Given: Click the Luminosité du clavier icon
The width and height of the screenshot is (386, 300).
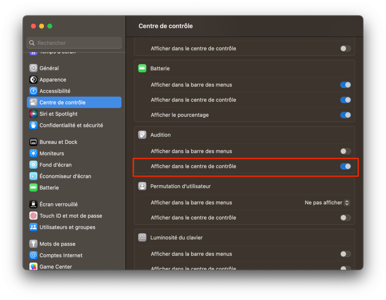Looking at the screenshot, I should click(142, 237).
